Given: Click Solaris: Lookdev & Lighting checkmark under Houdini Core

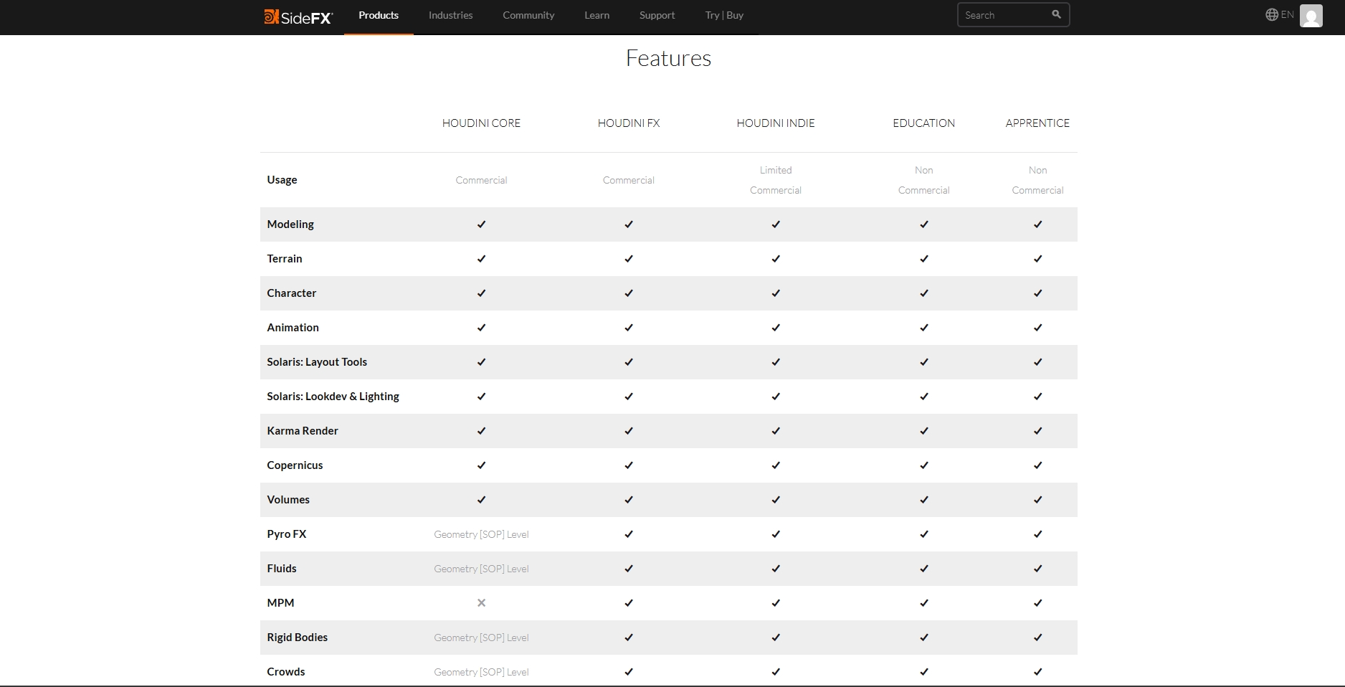Looking at the screenshot, I should [x=481, y=397].
